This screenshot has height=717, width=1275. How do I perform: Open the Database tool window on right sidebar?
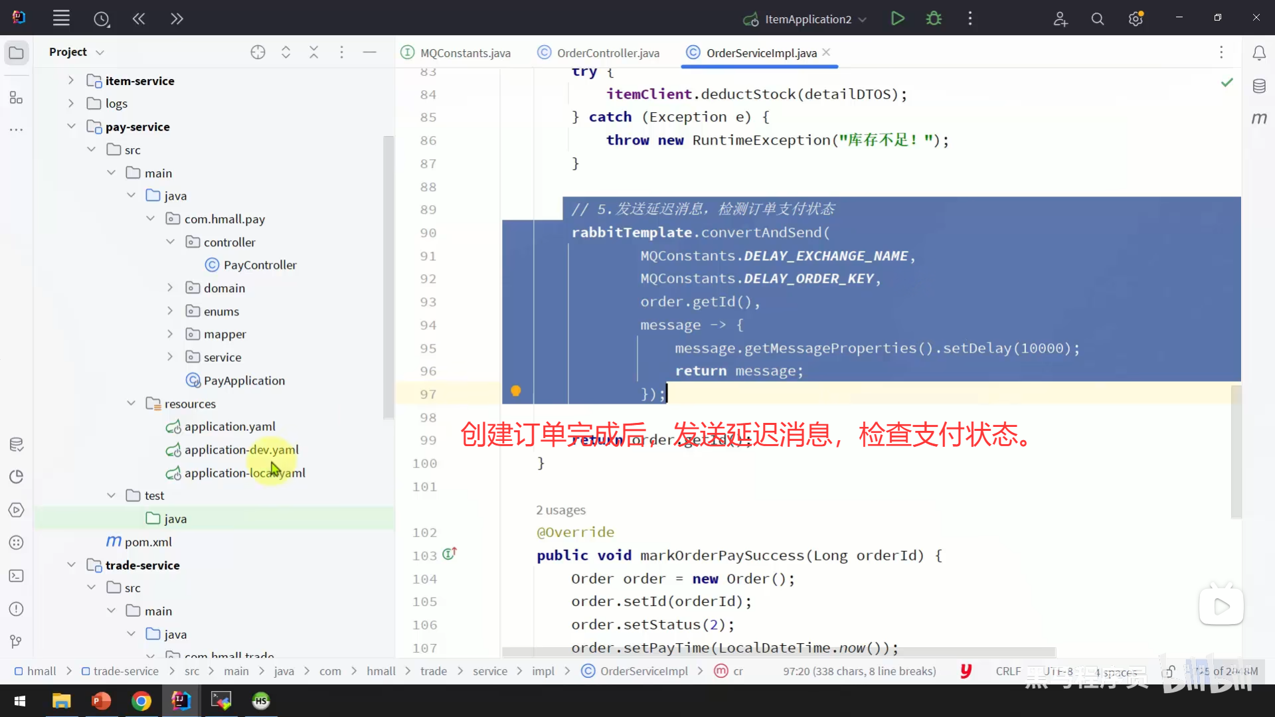[x=1259, y=86]
